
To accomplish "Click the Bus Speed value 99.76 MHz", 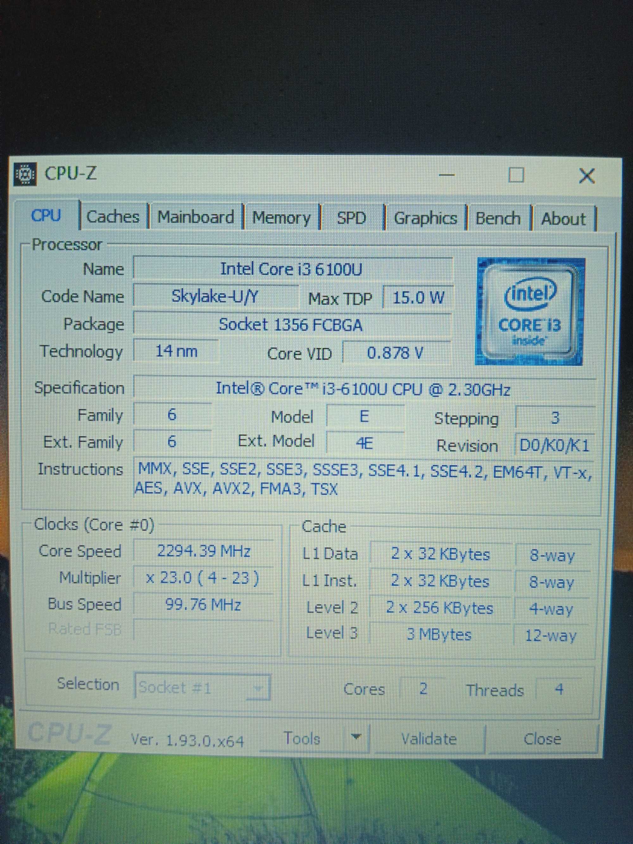I will coord(204,604).
